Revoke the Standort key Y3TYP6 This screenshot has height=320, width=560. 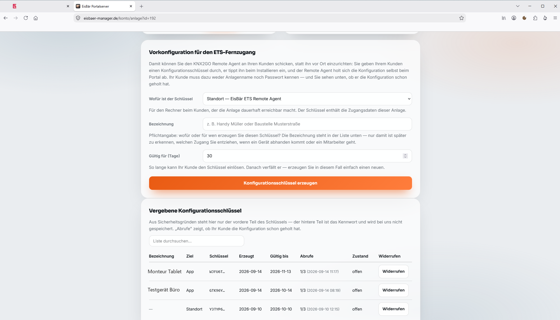393,309
